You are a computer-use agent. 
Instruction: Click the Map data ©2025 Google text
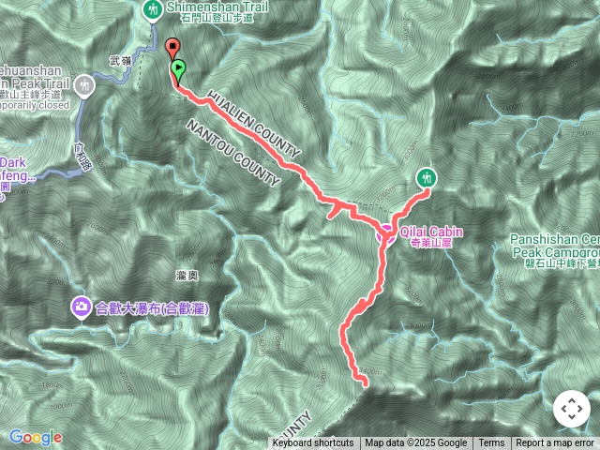416,443
